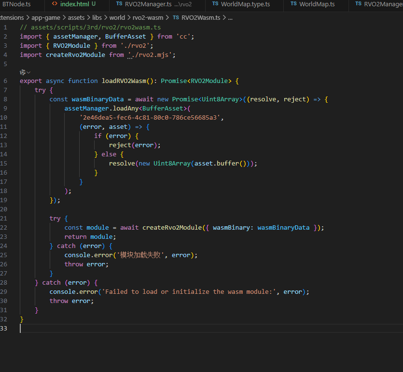Click the TS icon in the breadcrumb bar
This screenshot has height=372, width=403.
[176, 17]
